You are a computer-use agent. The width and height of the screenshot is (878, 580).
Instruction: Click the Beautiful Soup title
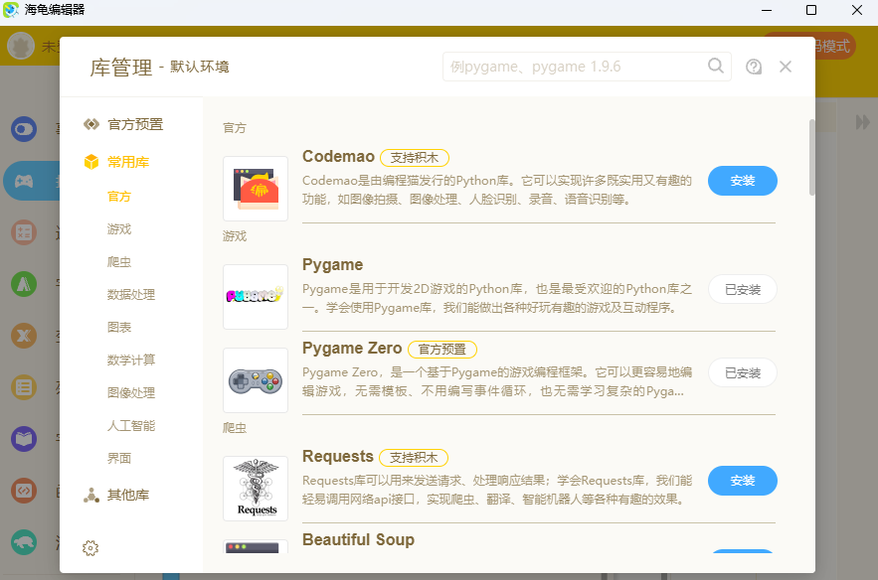[358, 539]
